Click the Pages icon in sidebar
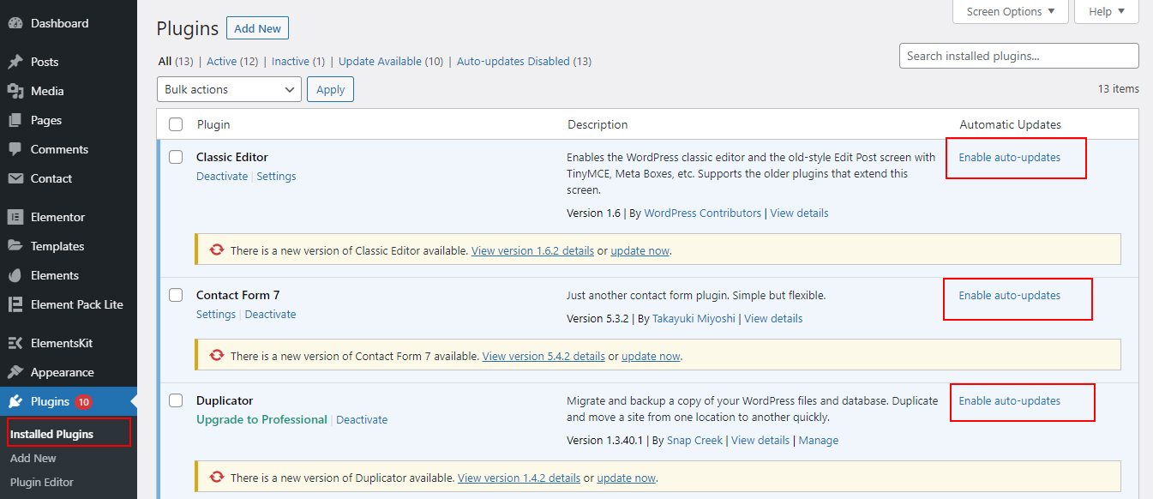1153x499 pixels. (x=15, y=120)
